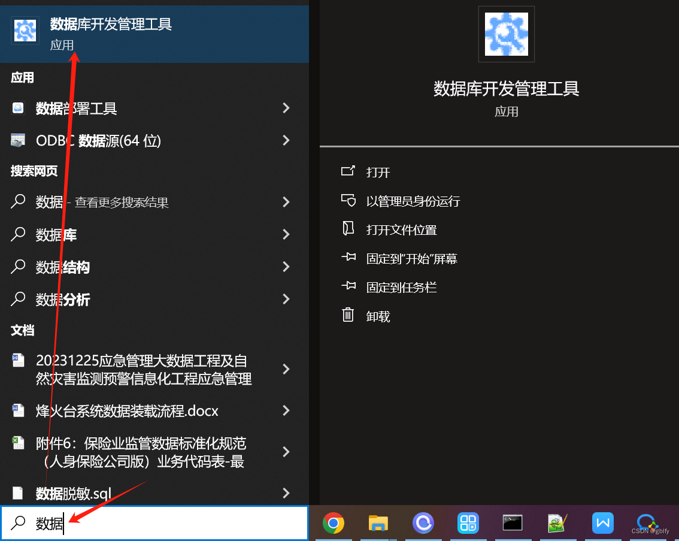Click 打开 to open the app

pos(378,172)
